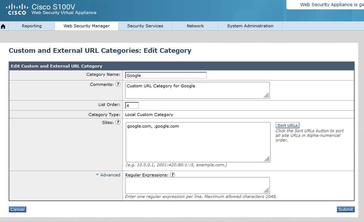Image resolution: width=364 pixels, height=222 pixels.
Task: Open the System Administration menu
Action: 250,26
